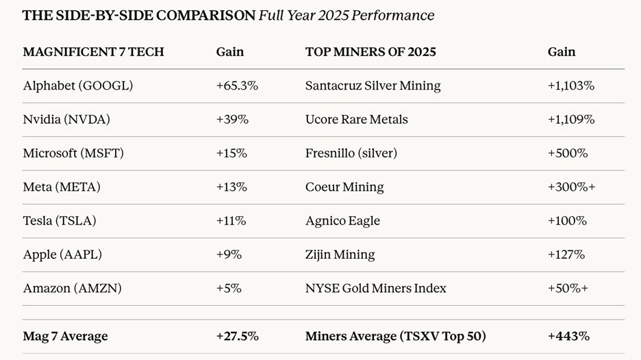Select the Nvidia (NVDA) cell
Viewport: 641px width, 360px height.
[x=66, y=119]
